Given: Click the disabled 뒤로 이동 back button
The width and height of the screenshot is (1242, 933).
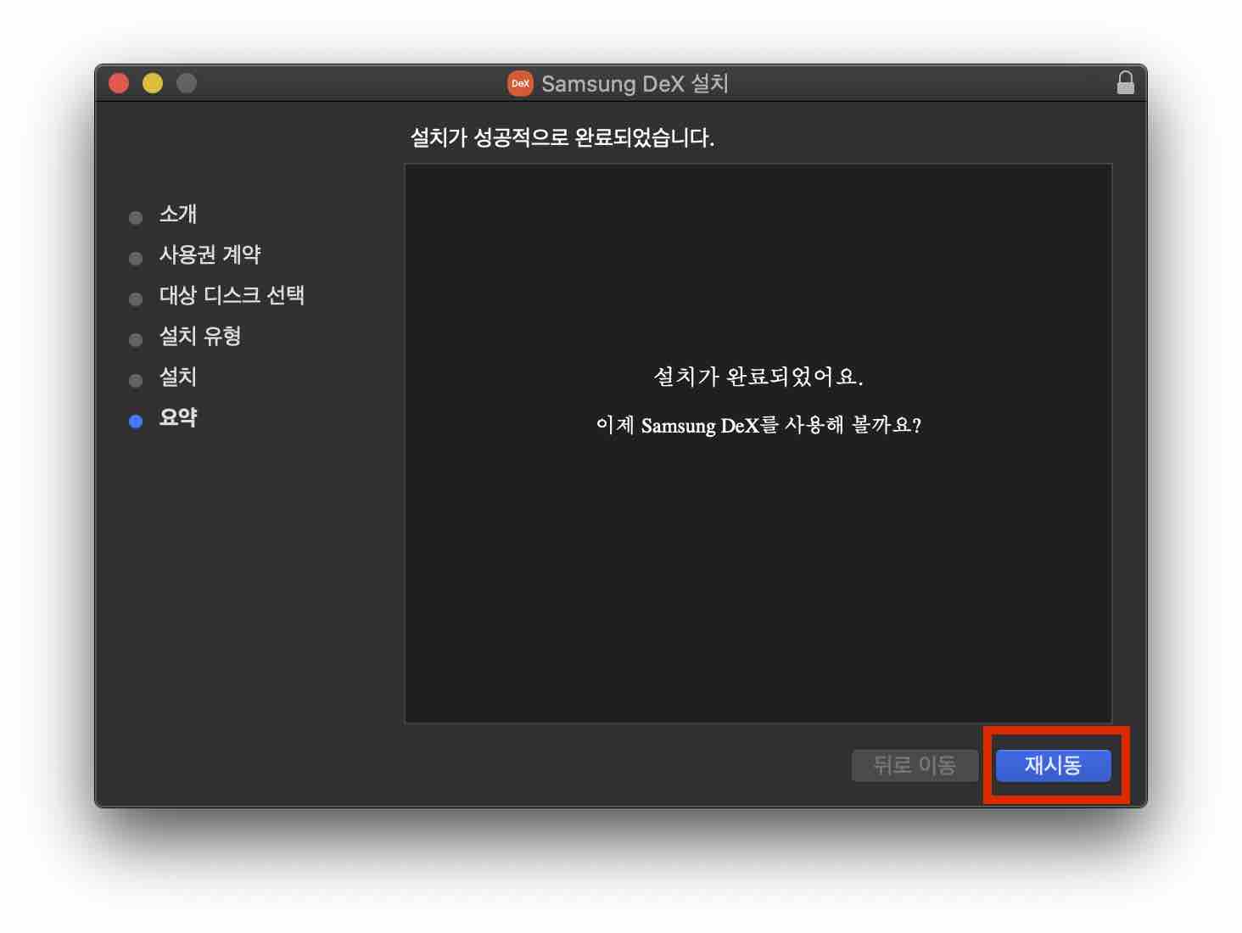Looking at the screenshot, I should coord(915,765).
